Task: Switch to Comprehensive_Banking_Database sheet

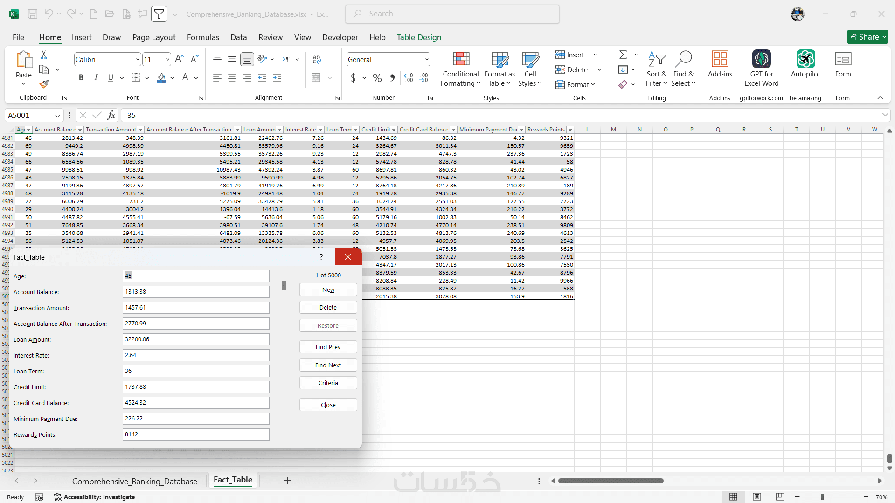Action: pos(135,481)
